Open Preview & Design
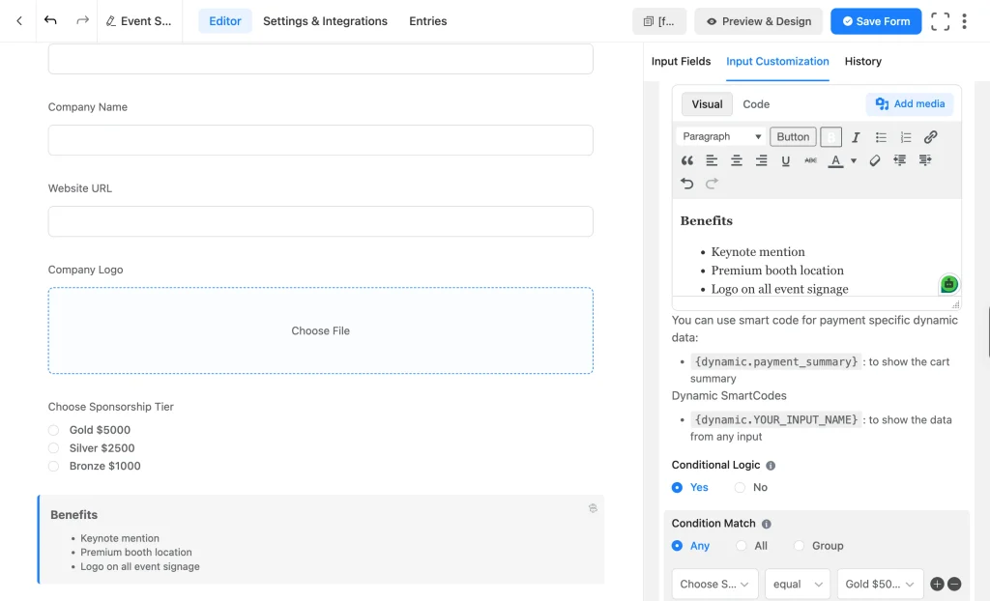Viewport: 990px width, 601px height. pos(758,21)
